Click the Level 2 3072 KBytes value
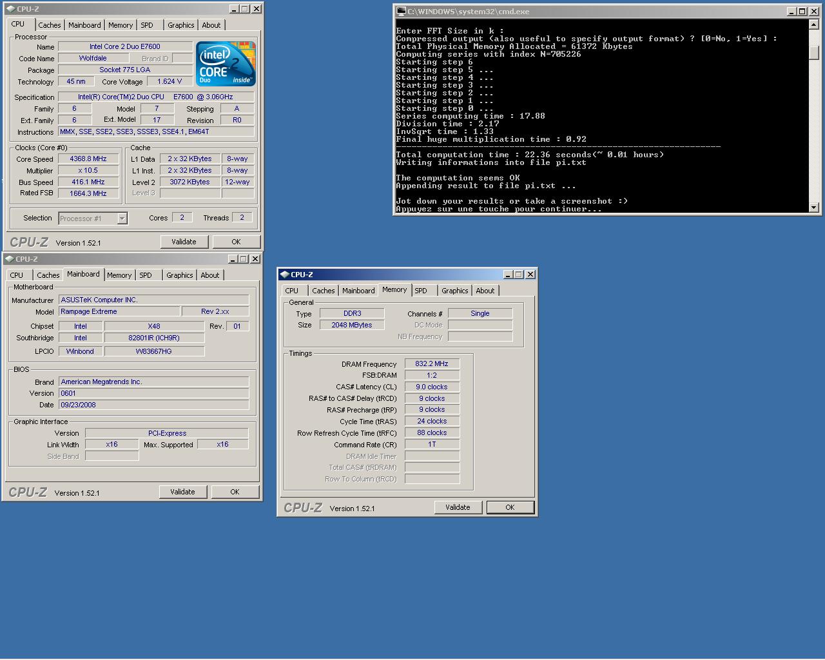 tap(189, 182)
